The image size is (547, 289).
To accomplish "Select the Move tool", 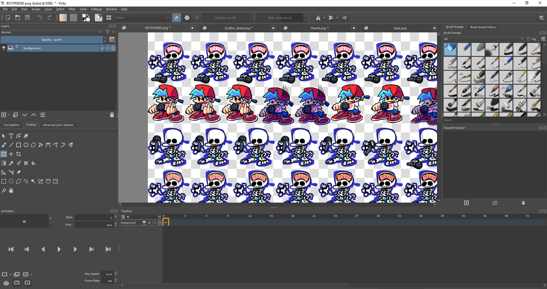I will [11, 154].
